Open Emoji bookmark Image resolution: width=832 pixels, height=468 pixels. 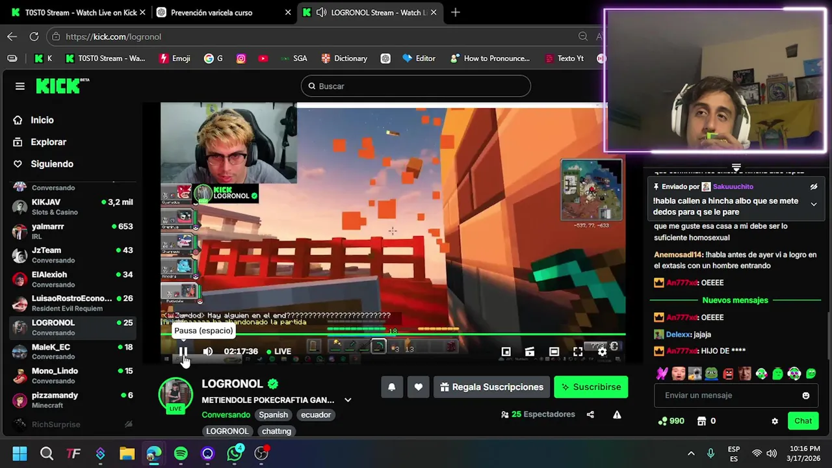click(175, 58)
